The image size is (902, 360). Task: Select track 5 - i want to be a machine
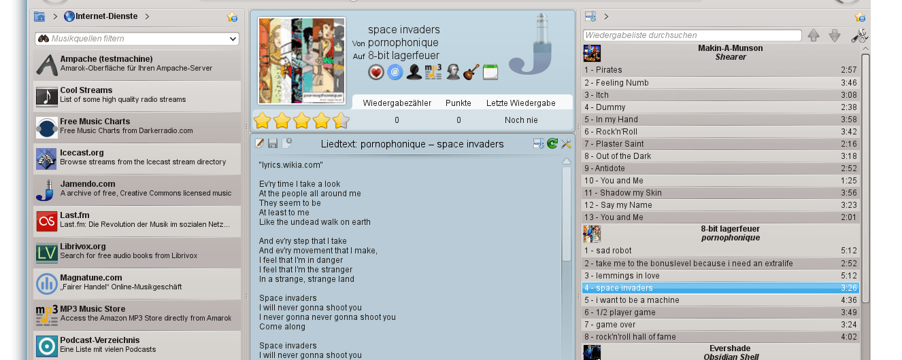point(721,300)
